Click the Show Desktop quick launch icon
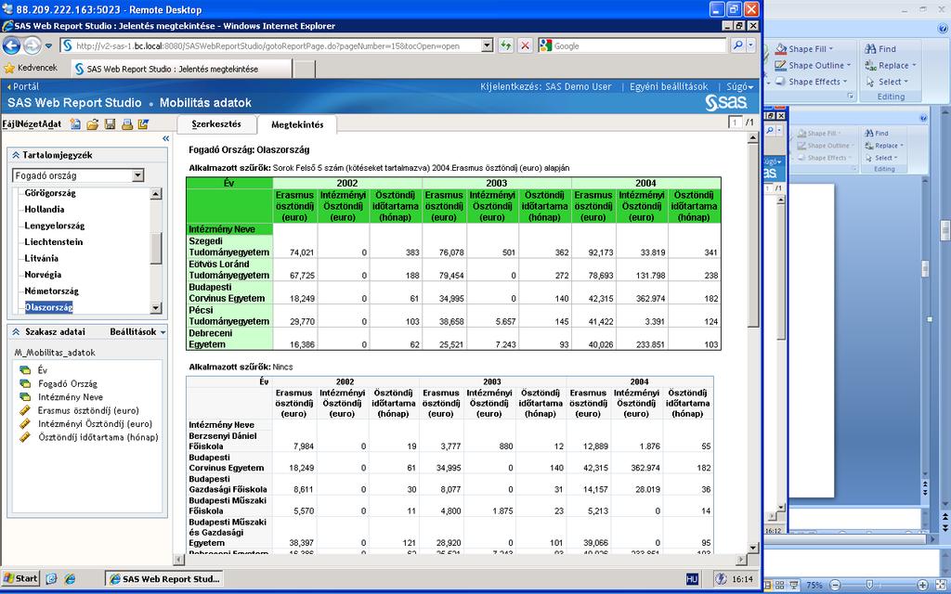The height and width of the screenshot is (594, 951). tap(52, 579)
